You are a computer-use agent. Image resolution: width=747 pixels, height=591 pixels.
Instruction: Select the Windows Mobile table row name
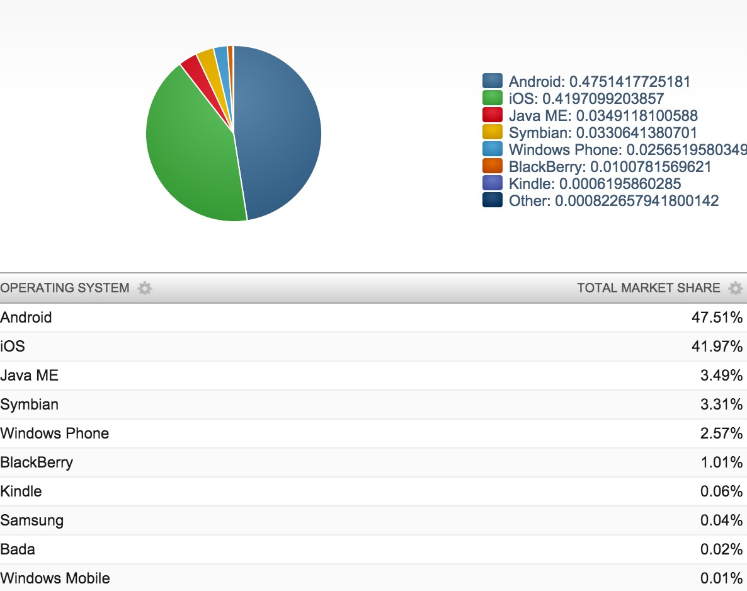point(55,578)
